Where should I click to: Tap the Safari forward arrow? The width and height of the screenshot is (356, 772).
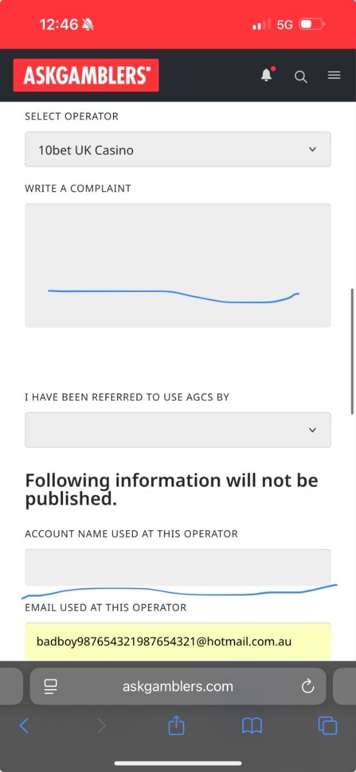(x=101, y=726)
